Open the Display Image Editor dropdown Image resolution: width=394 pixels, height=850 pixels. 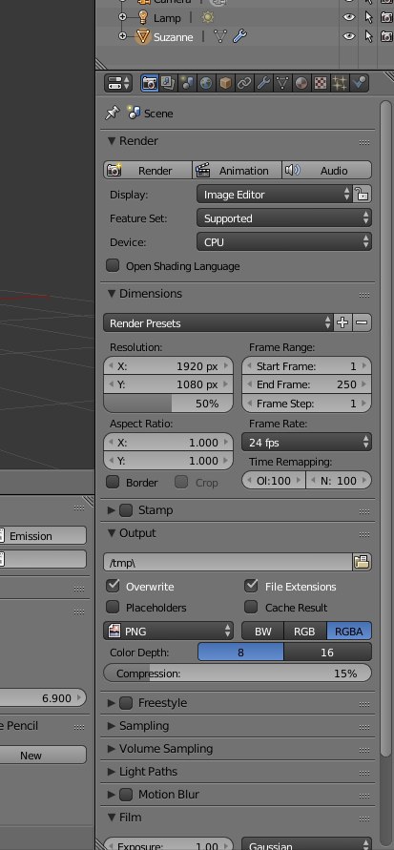274,194
